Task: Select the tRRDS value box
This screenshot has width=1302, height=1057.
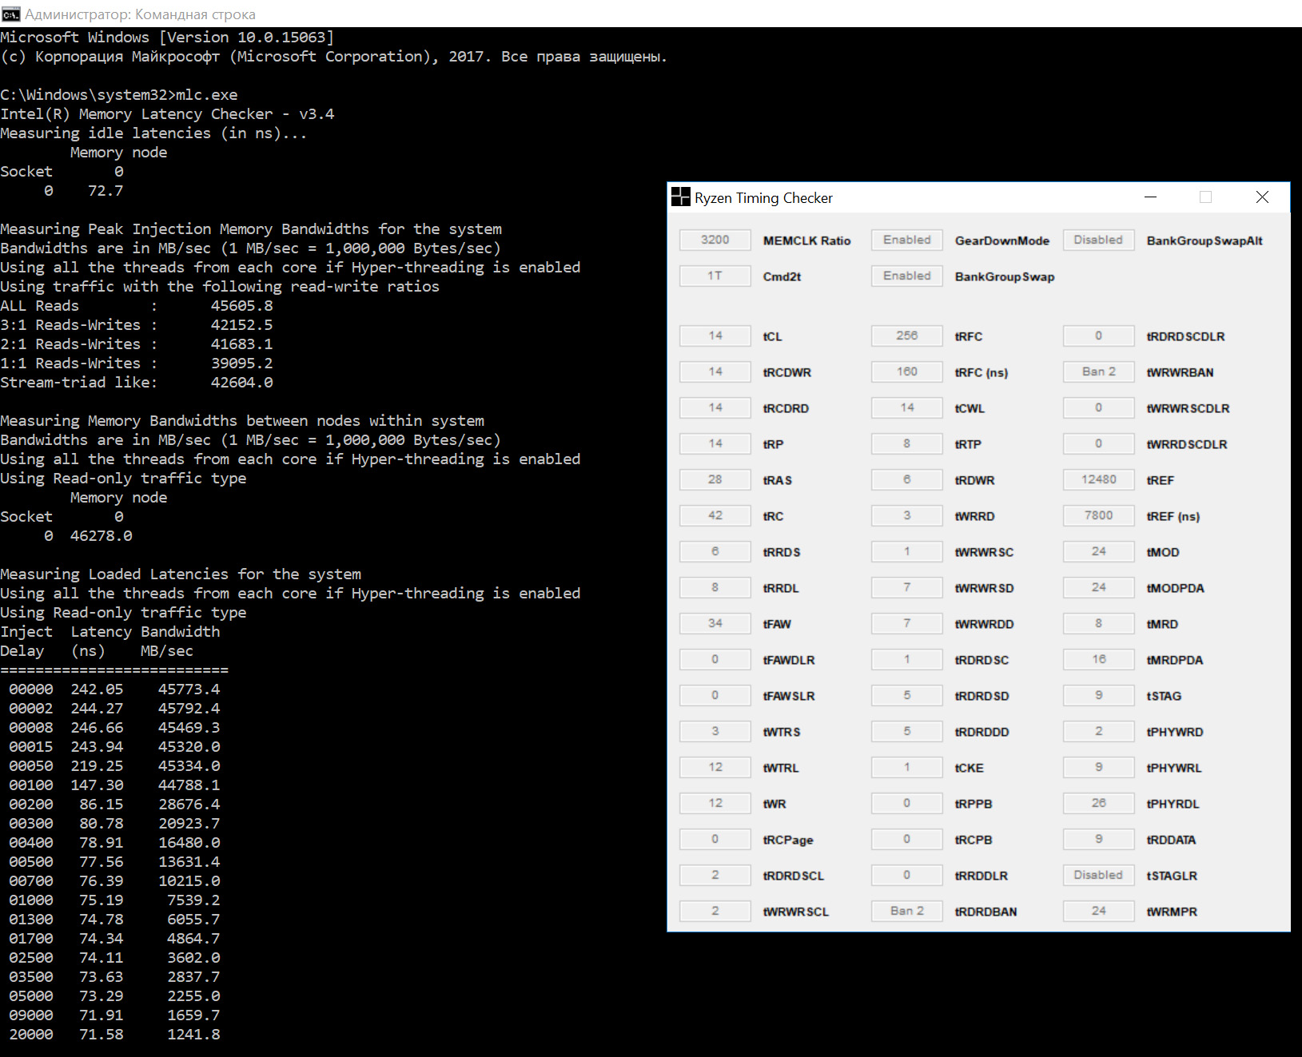Action: tap(715, 551)
